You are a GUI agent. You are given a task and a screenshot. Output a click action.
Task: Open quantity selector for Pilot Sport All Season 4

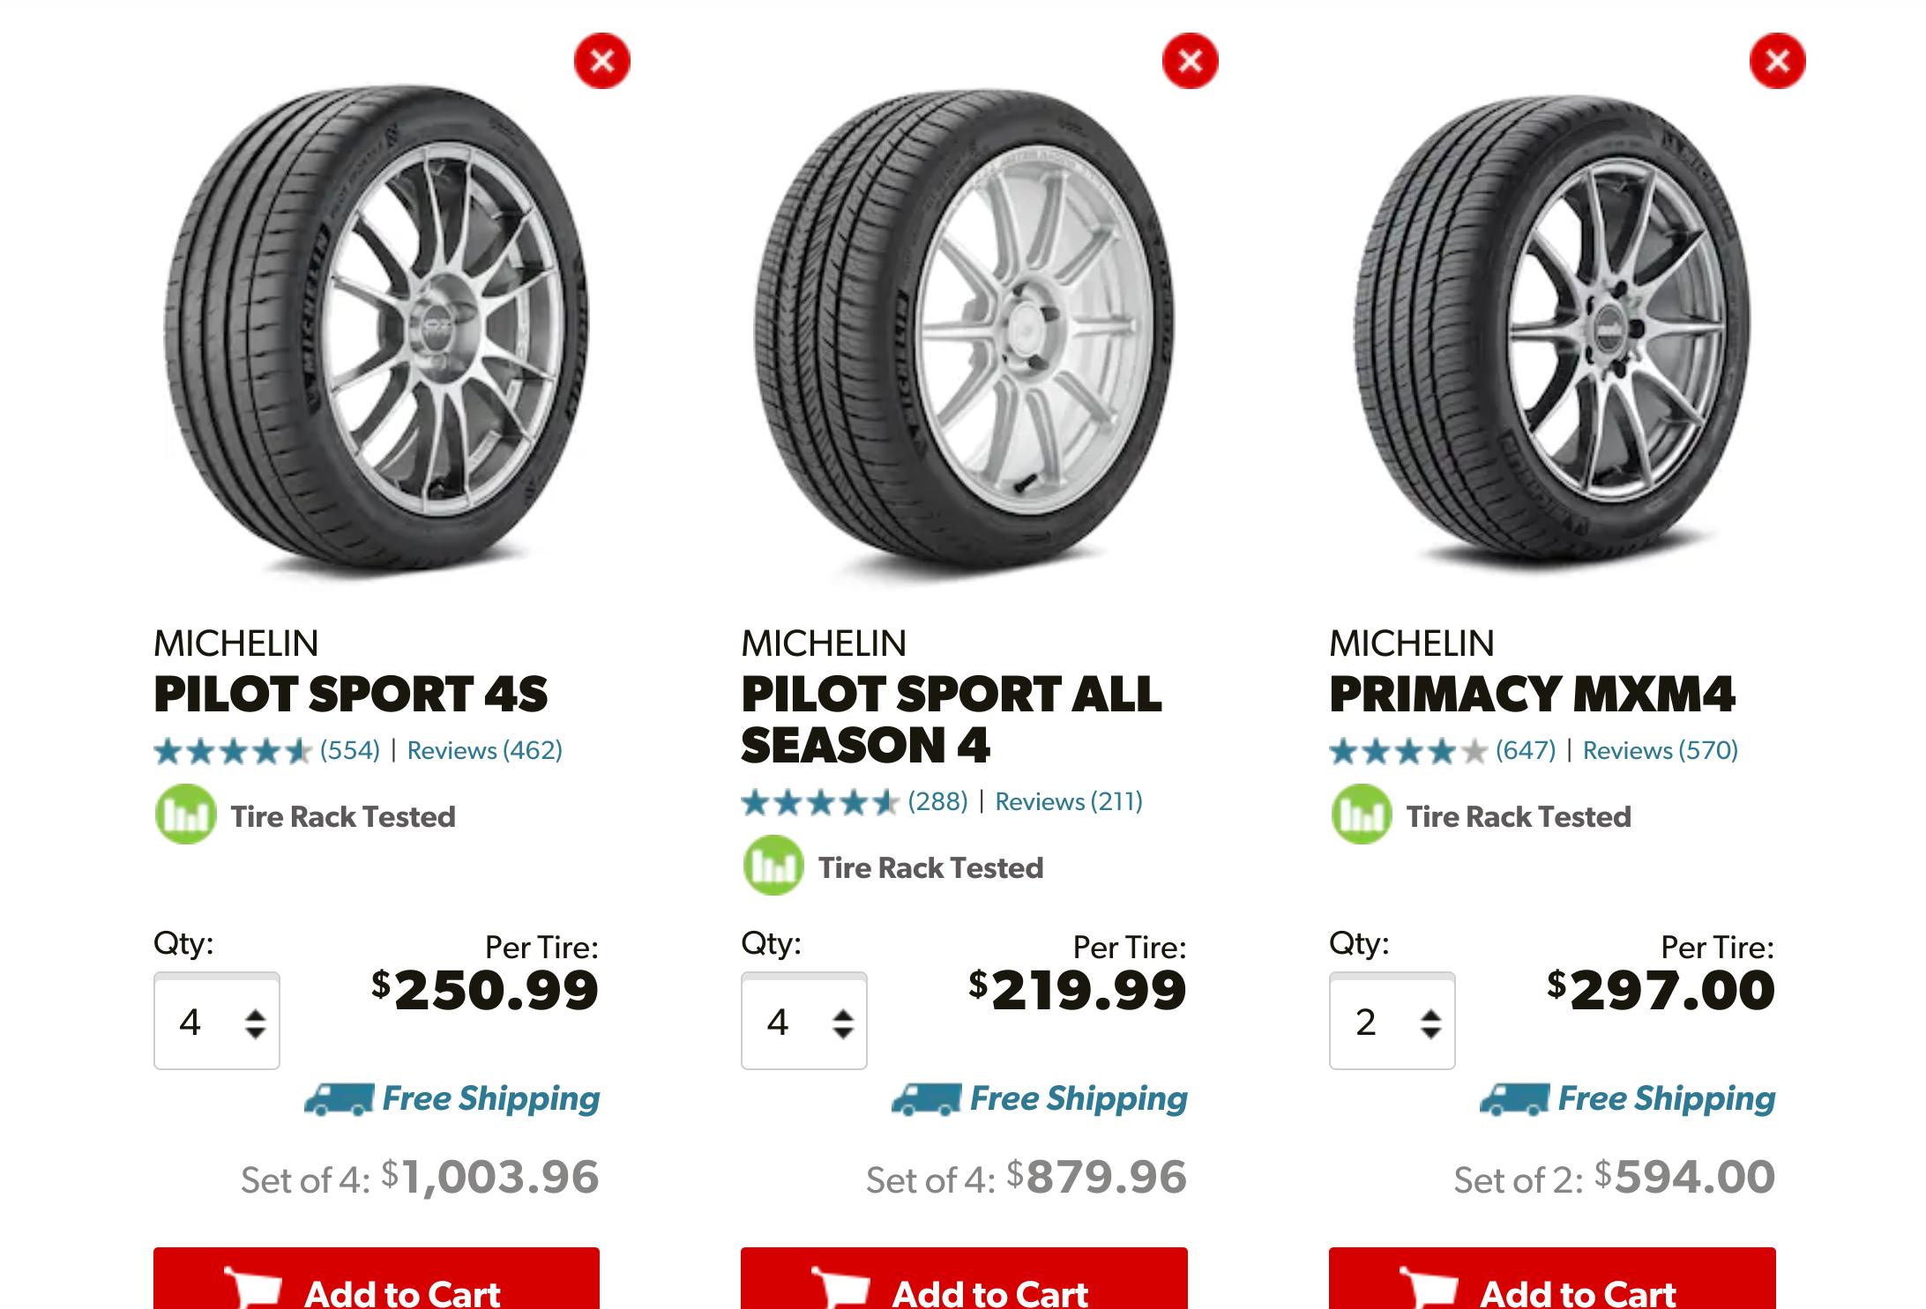pyautogui.click(x=804, y=1021)
